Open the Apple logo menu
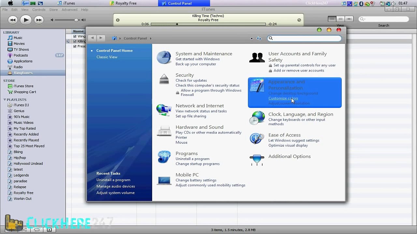Viewport: 417px width, 234px height. 10,3
